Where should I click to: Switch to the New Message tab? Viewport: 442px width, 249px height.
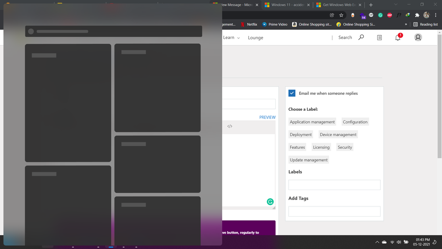pos(236,5)
